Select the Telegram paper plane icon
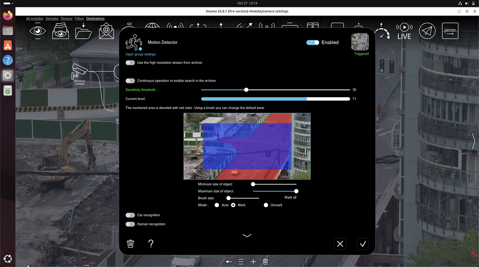Viewport: 479px width, 267px height. tap(427, 31)
